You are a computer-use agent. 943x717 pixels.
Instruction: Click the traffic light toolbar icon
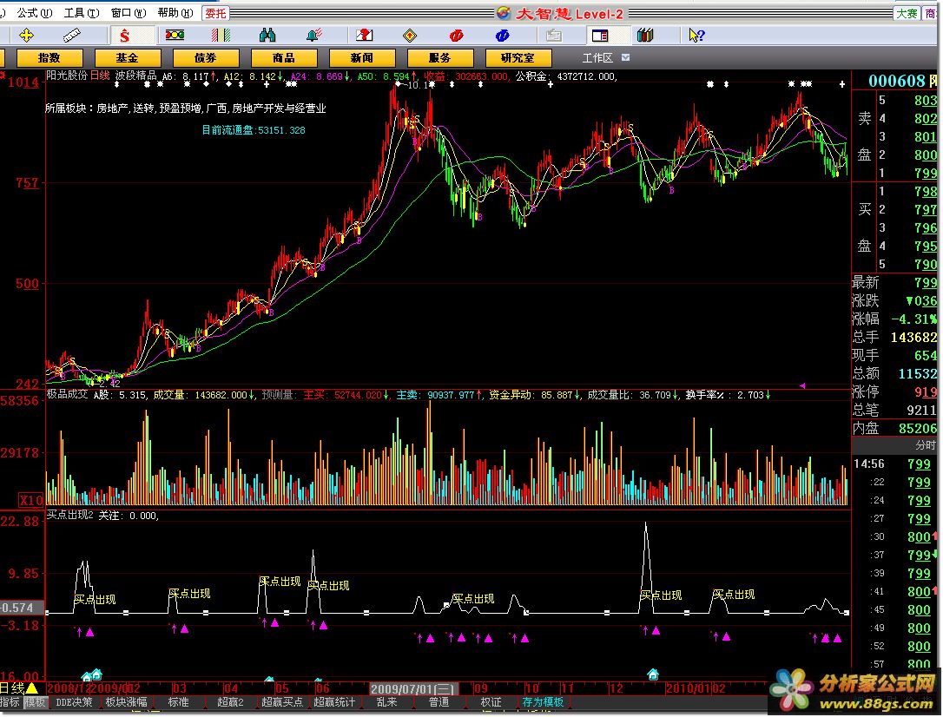click(x=175, y=36)
